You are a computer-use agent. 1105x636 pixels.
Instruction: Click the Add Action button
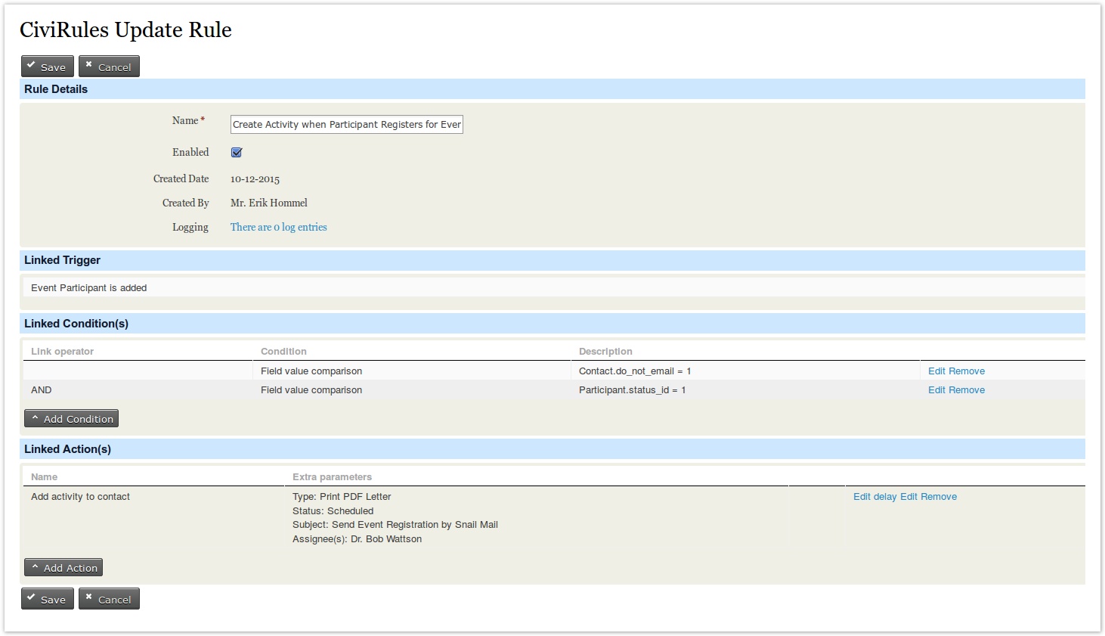pos(63,568)
